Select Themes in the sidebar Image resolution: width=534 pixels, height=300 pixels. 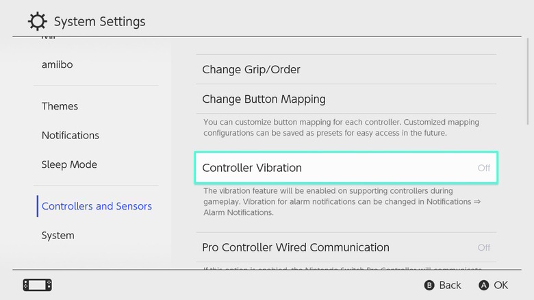(x=60, y=106)
